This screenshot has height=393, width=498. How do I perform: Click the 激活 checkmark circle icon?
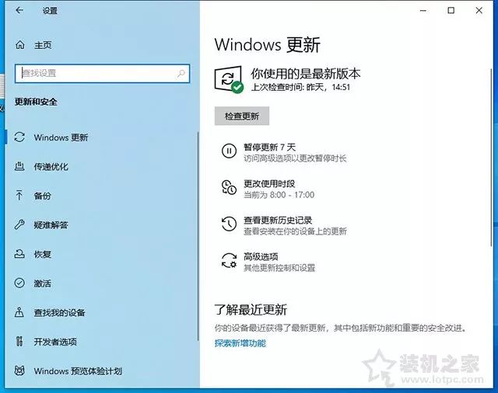coord(19,283)
